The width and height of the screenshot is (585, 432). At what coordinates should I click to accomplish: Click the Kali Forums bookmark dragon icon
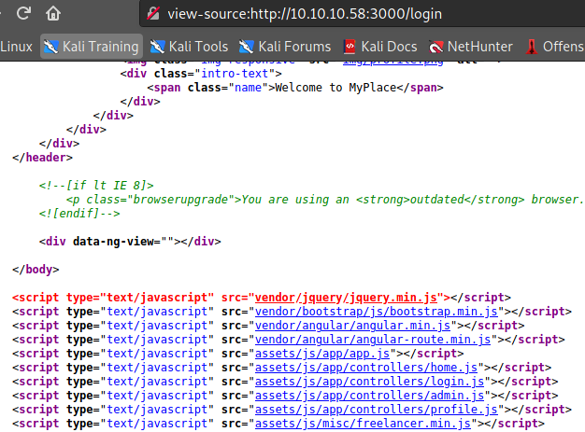246,47
